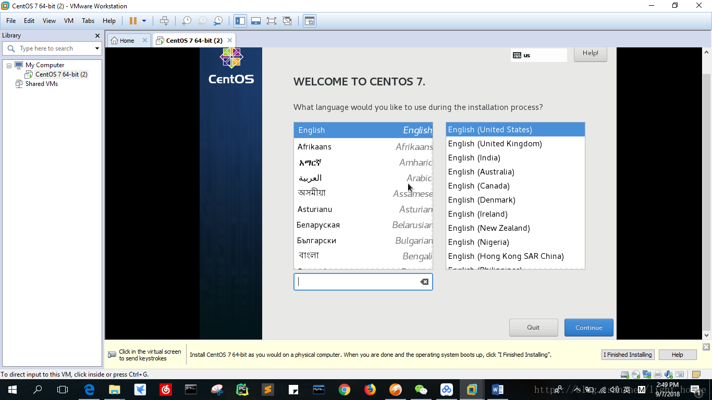Click Help in the install hint bar
Viewport: 712px width, 400px height.
[x=678, y=355]
